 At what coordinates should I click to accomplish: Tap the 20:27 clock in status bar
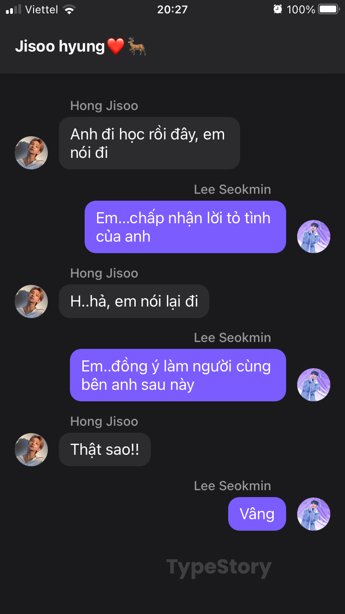pos(172,9)
